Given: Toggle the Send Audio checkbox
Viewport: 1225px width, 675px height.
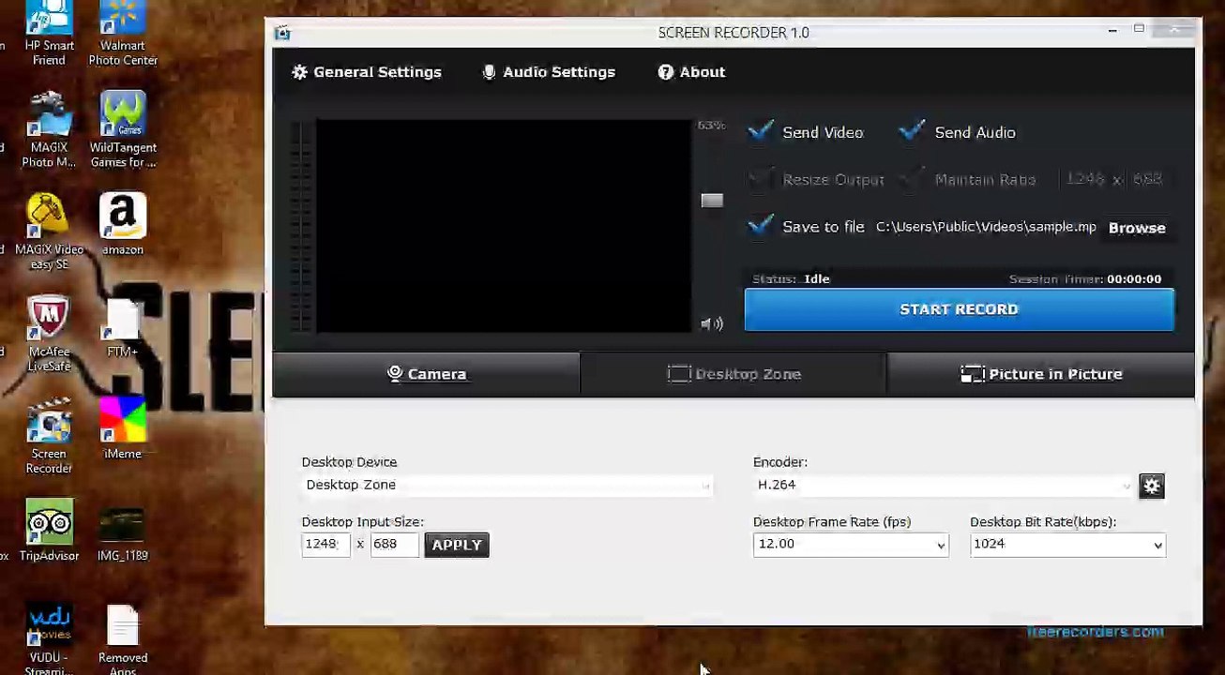Looking at the screenshot, I should click(x=913, y=132).
